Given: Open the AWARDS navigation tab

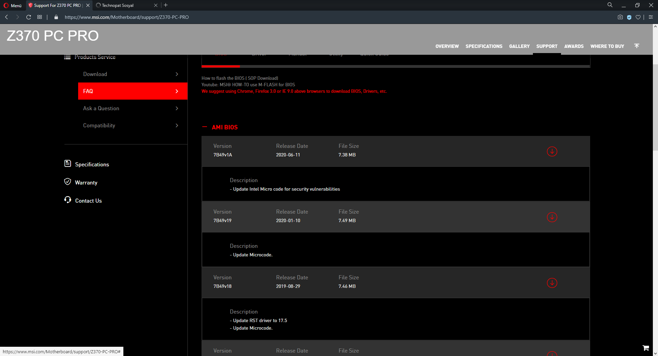Looking at the screenshot, I should tap(574, 46).
